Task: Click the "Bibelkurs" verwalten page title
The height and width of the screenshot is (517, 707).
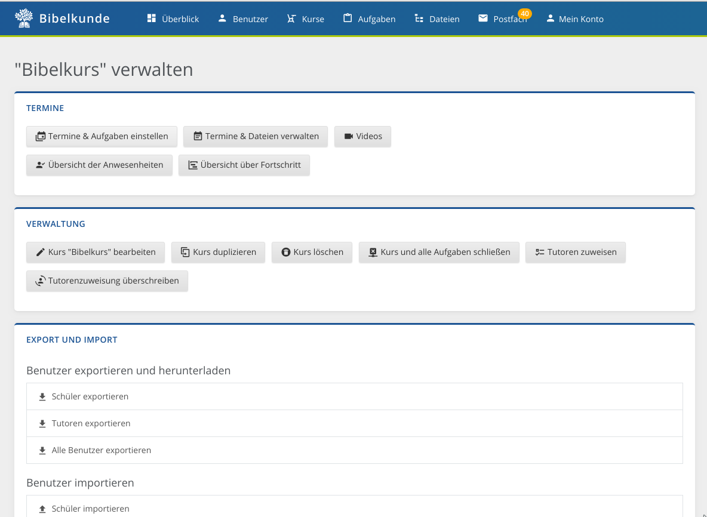Action: click(x=104, y=69)
